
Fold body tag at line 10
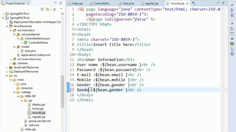75,55
